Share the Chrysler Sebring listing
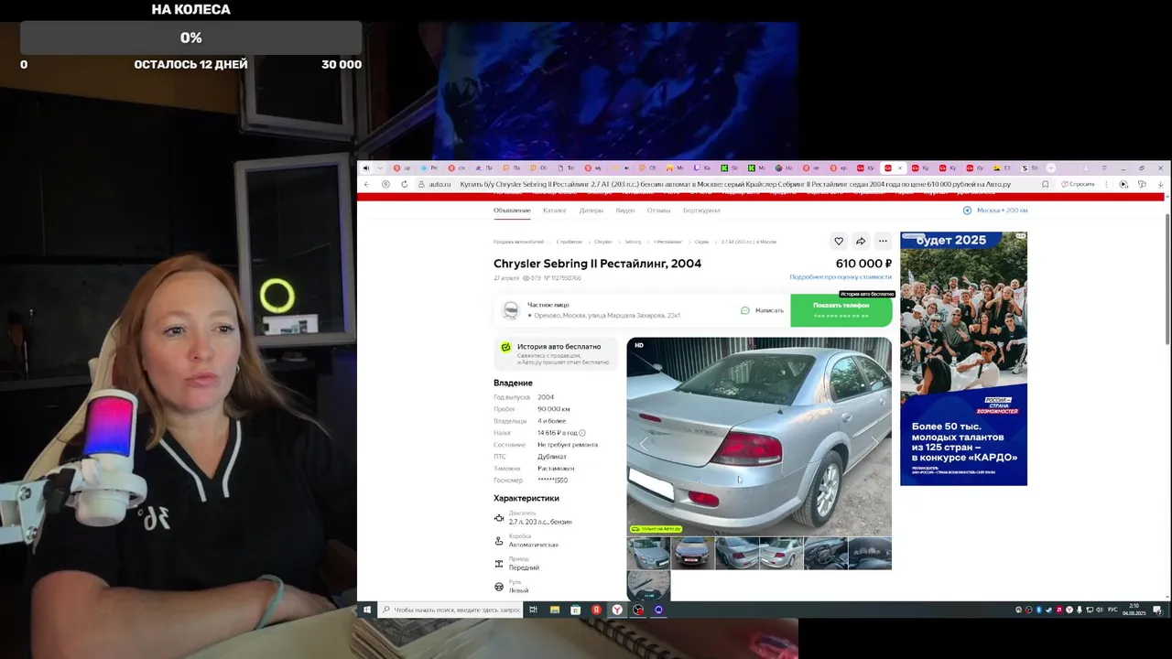1172x659 pixels. click(x=861, y=241)
